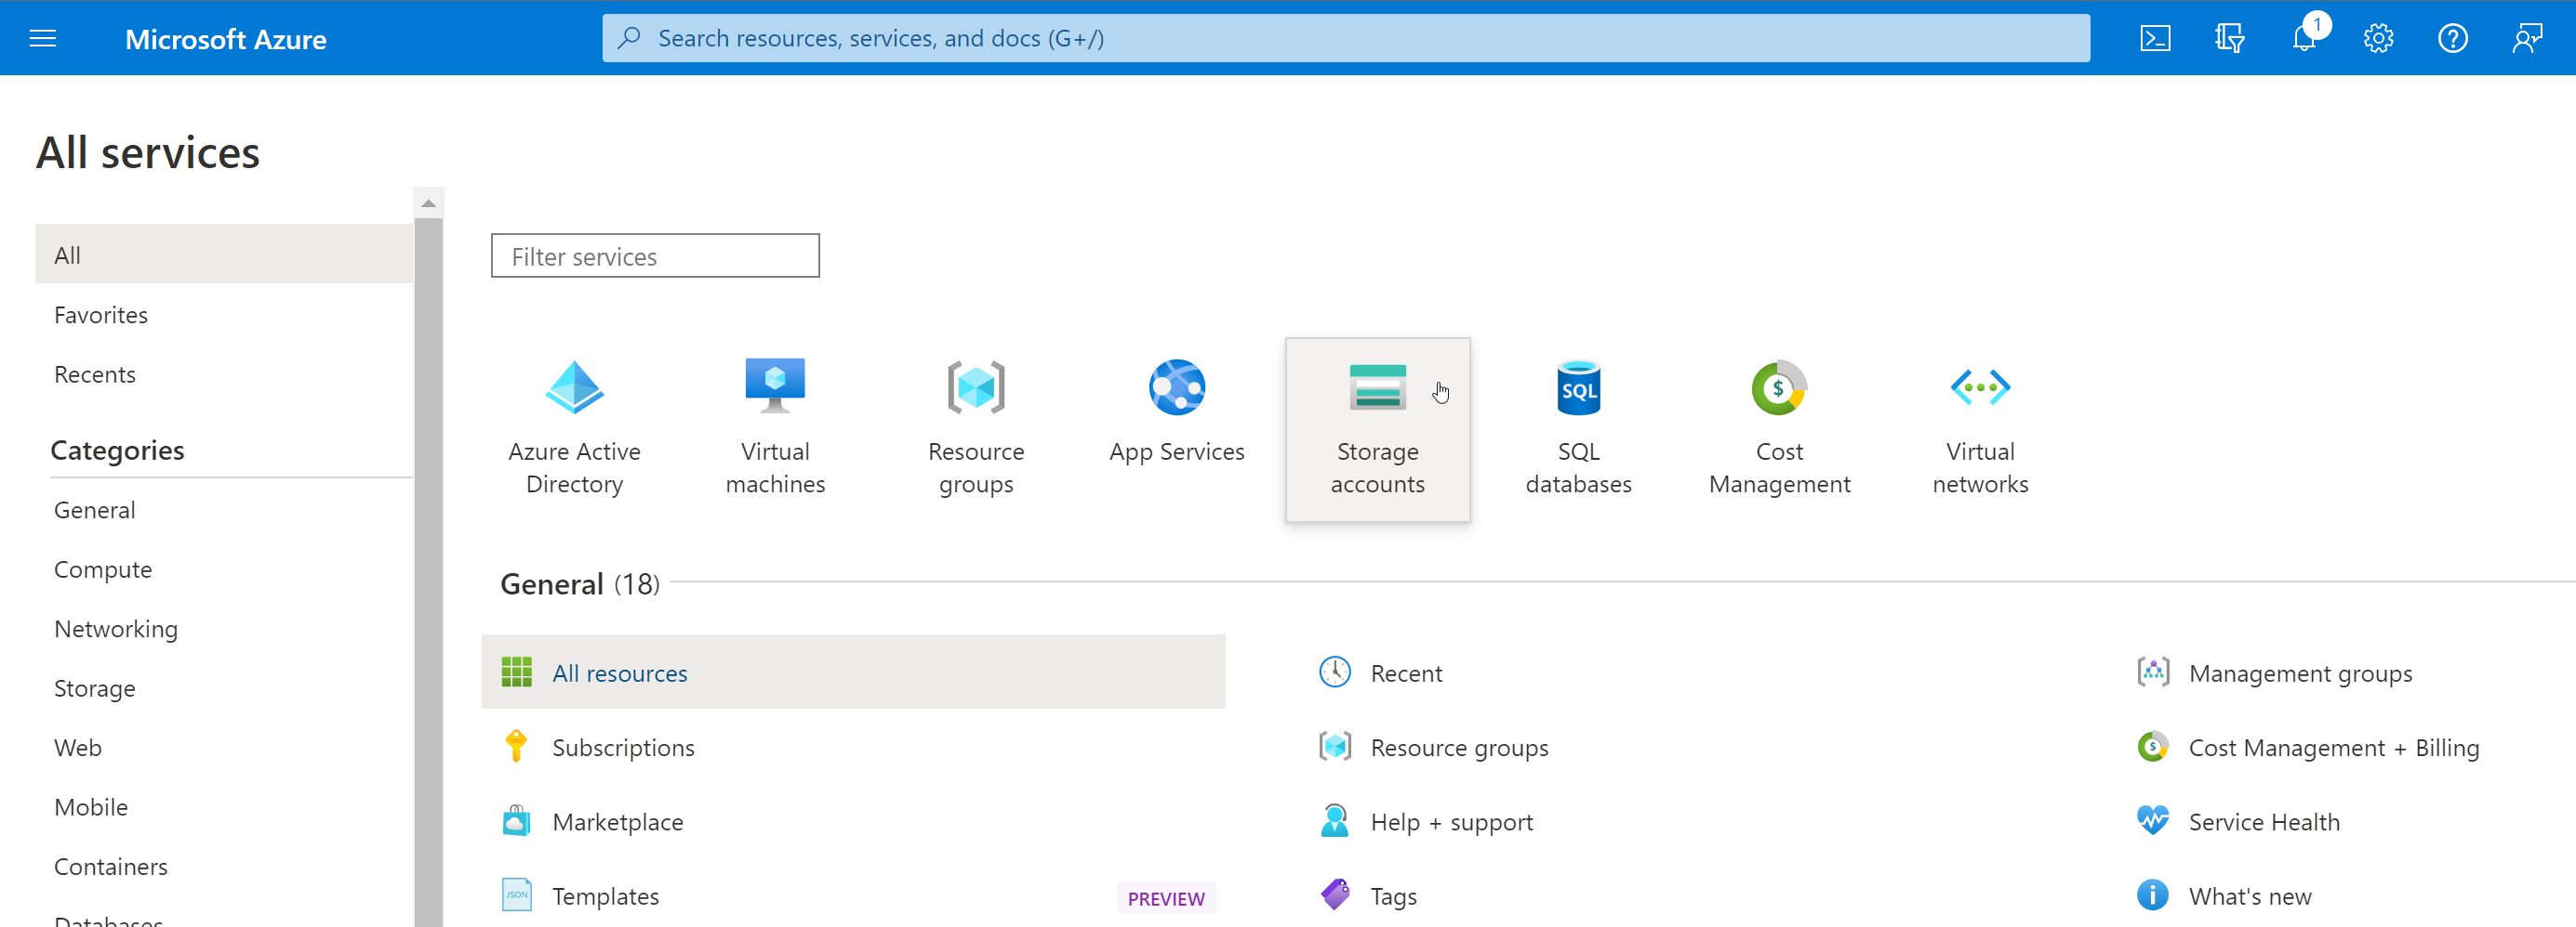Open the App Services tile
This screenshot has height=927, width=2576.
click(1177, 429)
